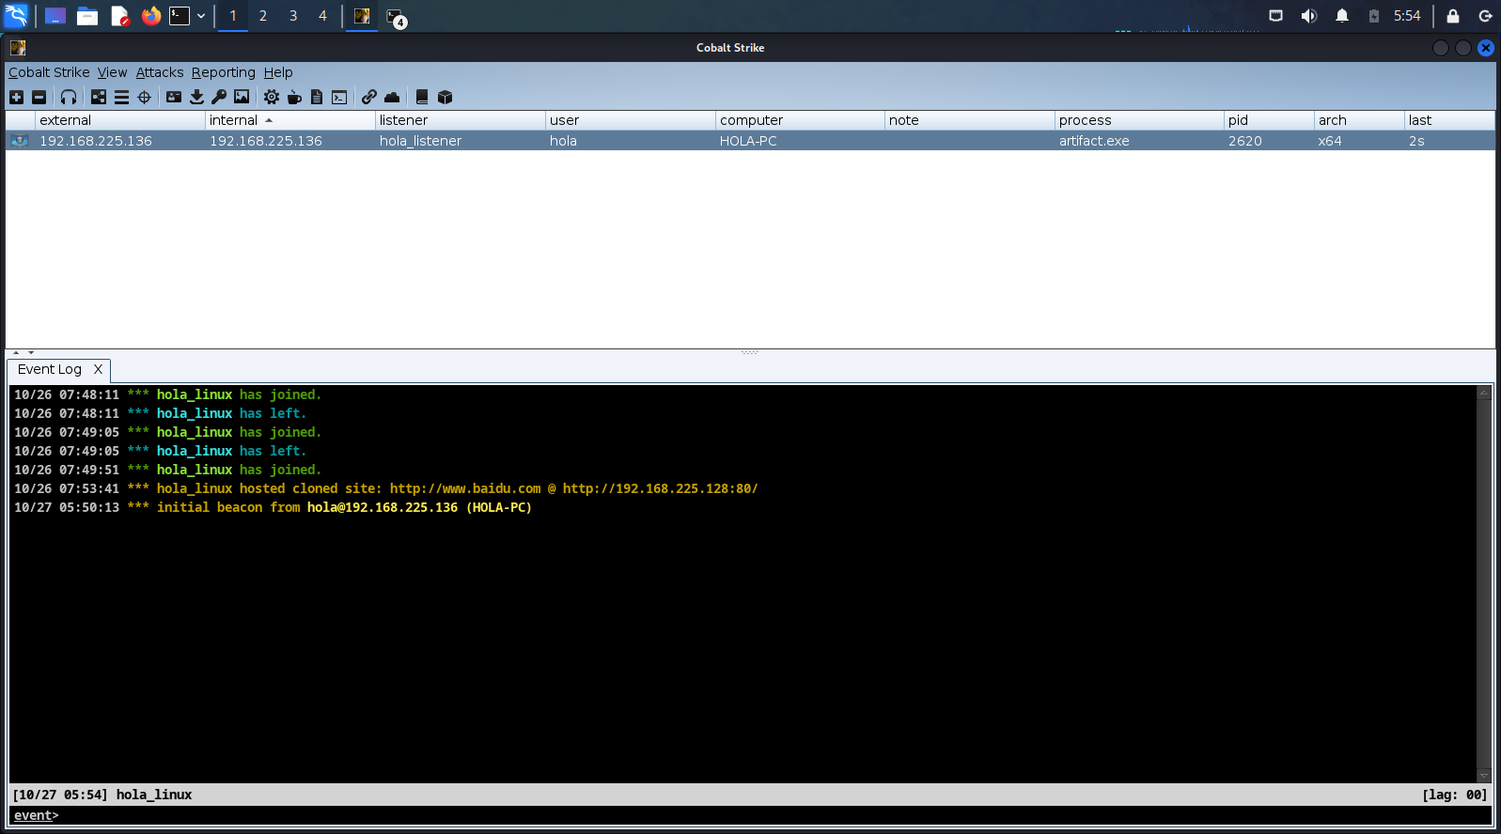
Task: Click the arch column header
Action: [x=1359, y=120]
